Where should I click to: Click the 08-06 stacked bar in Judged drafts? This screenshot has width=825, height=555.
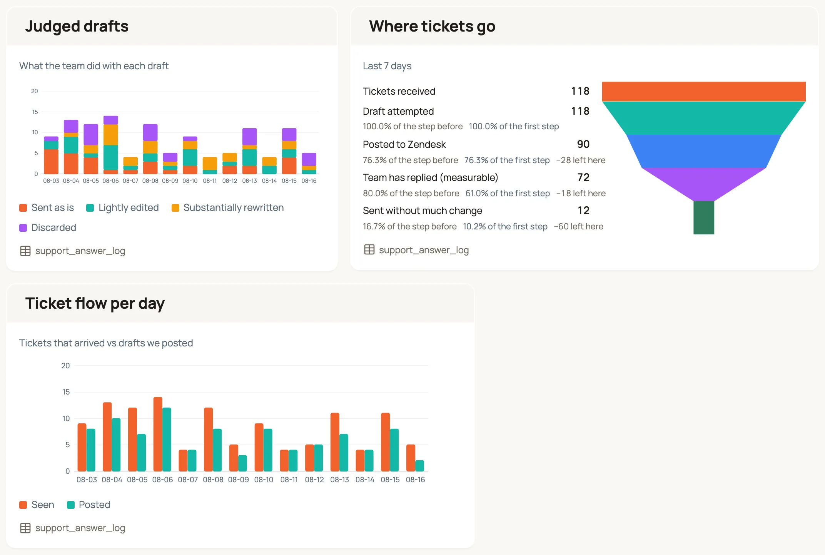(x=111, y=145)
